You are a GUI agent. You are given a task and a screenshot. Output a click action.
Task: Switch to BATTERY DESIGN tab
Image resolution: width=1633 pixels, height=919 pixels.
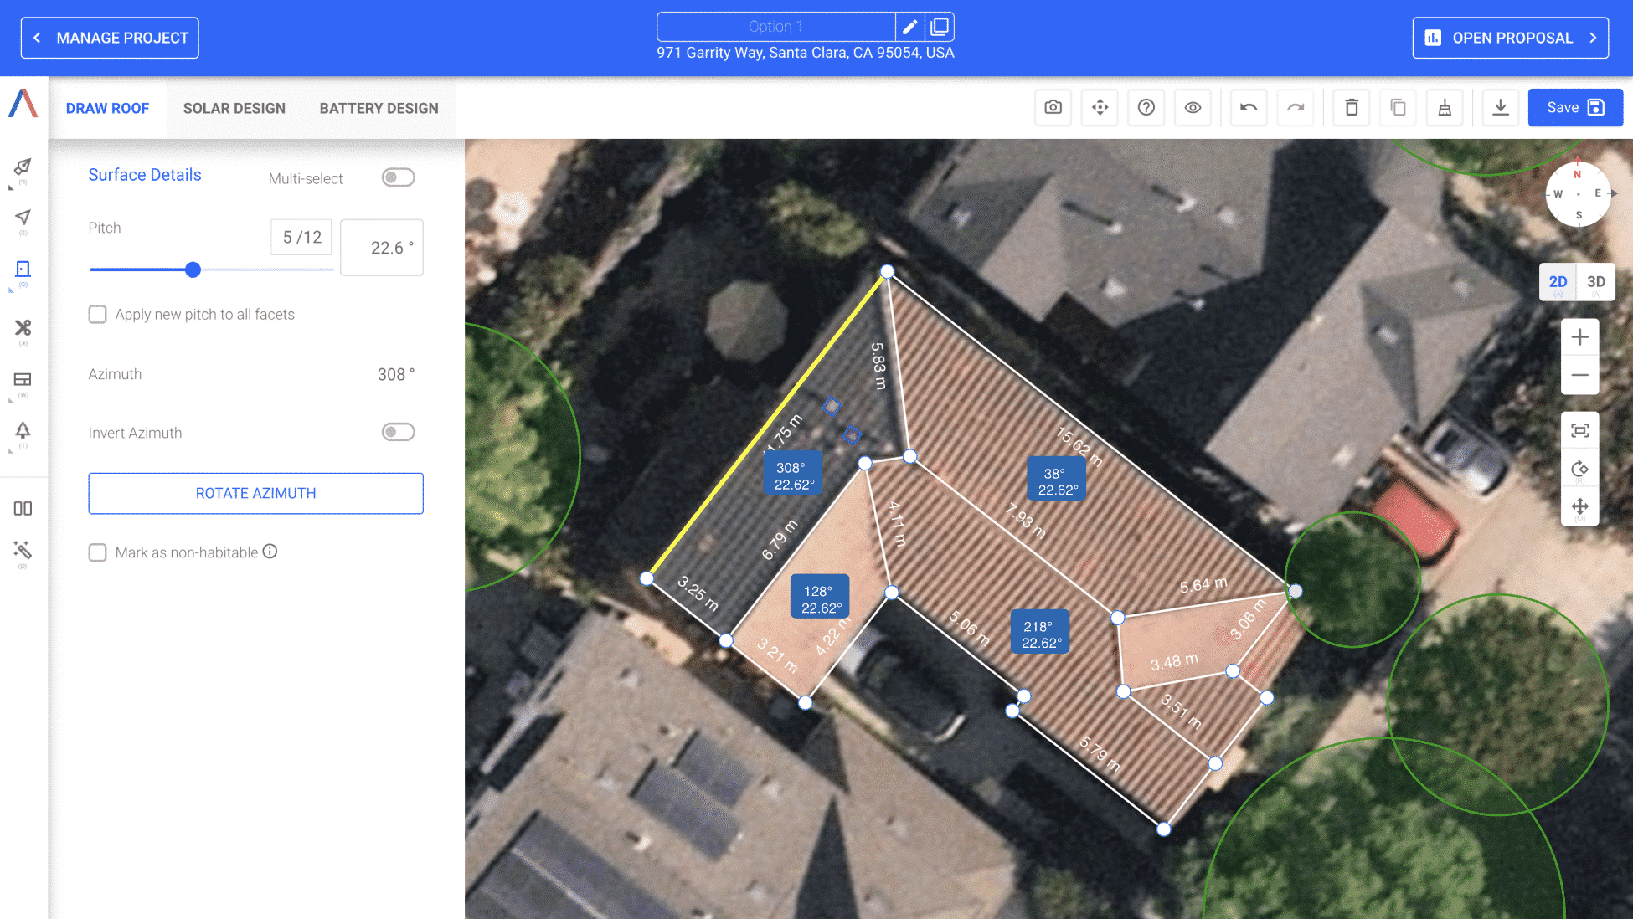(x=379, y=108)
